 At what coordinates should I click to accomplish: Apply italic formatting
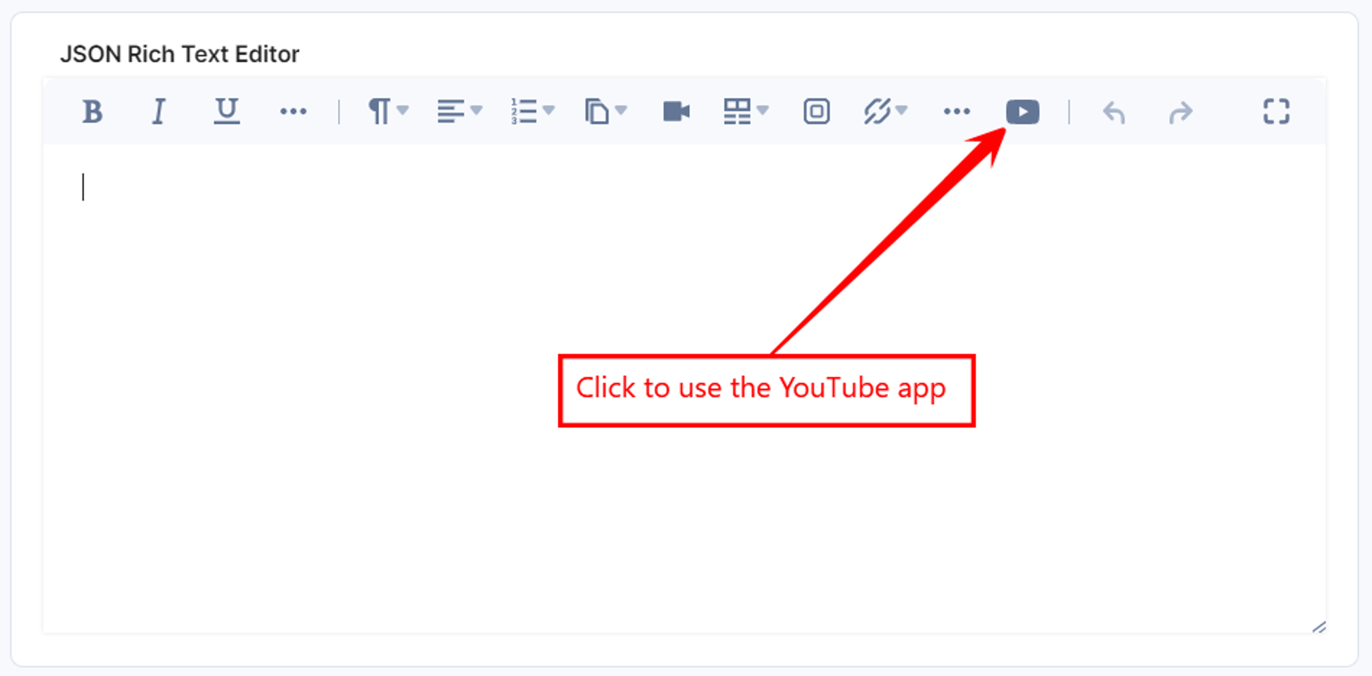tap(159, 112)
